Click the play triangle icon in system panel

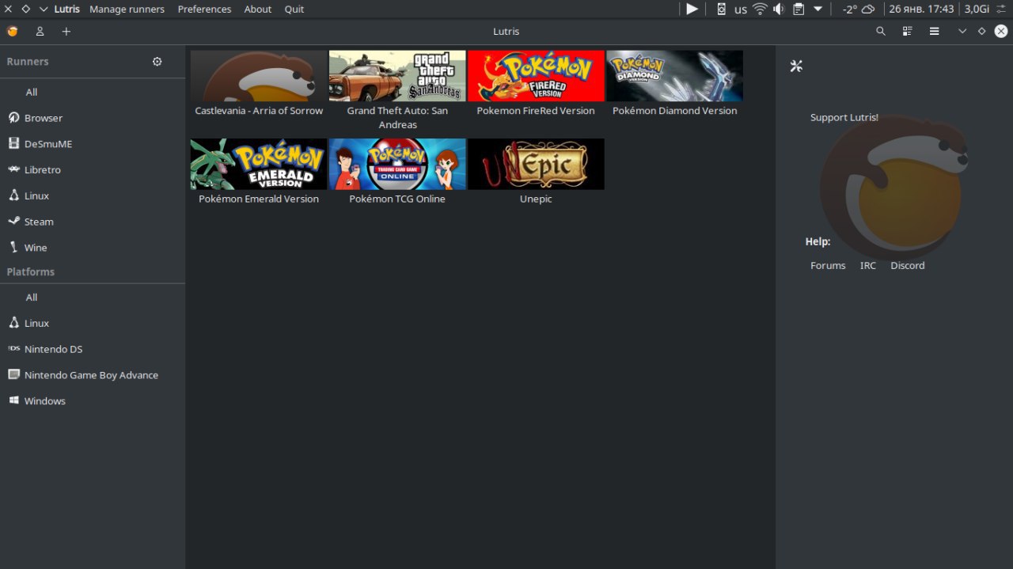pos(692,9)
